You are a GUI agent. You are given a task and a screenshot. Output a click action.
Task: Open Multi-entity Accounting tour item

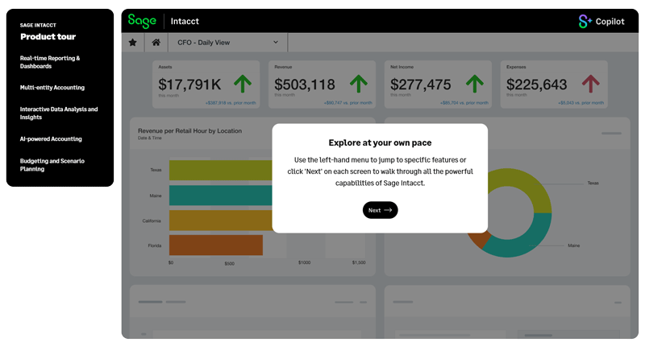(x=52, y=88)
